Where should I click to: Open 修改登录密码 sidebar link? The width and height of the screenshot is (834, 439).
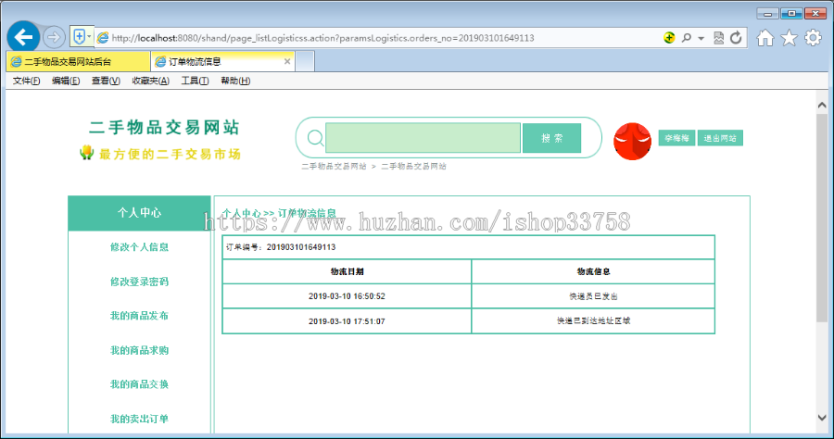(x=139, y=282)
